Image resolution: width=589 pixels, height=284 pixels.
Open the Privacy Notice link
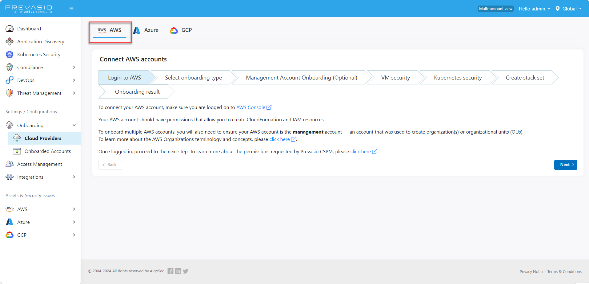tap(532, 271)
